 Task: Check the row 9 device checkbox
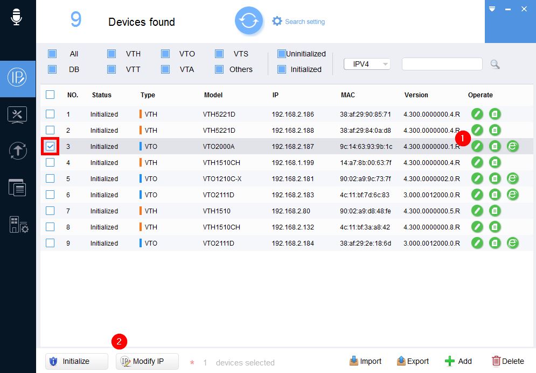pyautogui.click(x=50, y=243)
